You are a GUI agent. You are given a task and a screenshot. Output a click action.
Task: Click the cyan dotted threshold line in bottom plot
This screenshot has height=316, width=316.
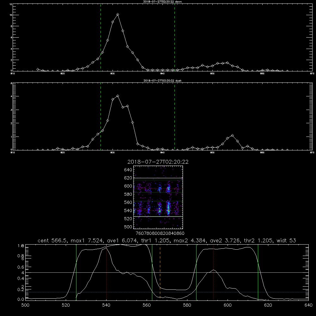click(x=167, y=292)
